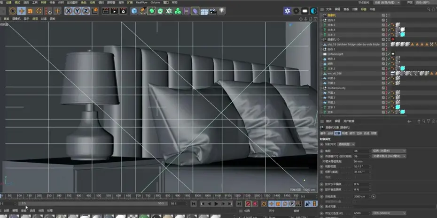Click Render to Picture Viewer icon
Screen dimensions: 437x218
tap(114, 11)
